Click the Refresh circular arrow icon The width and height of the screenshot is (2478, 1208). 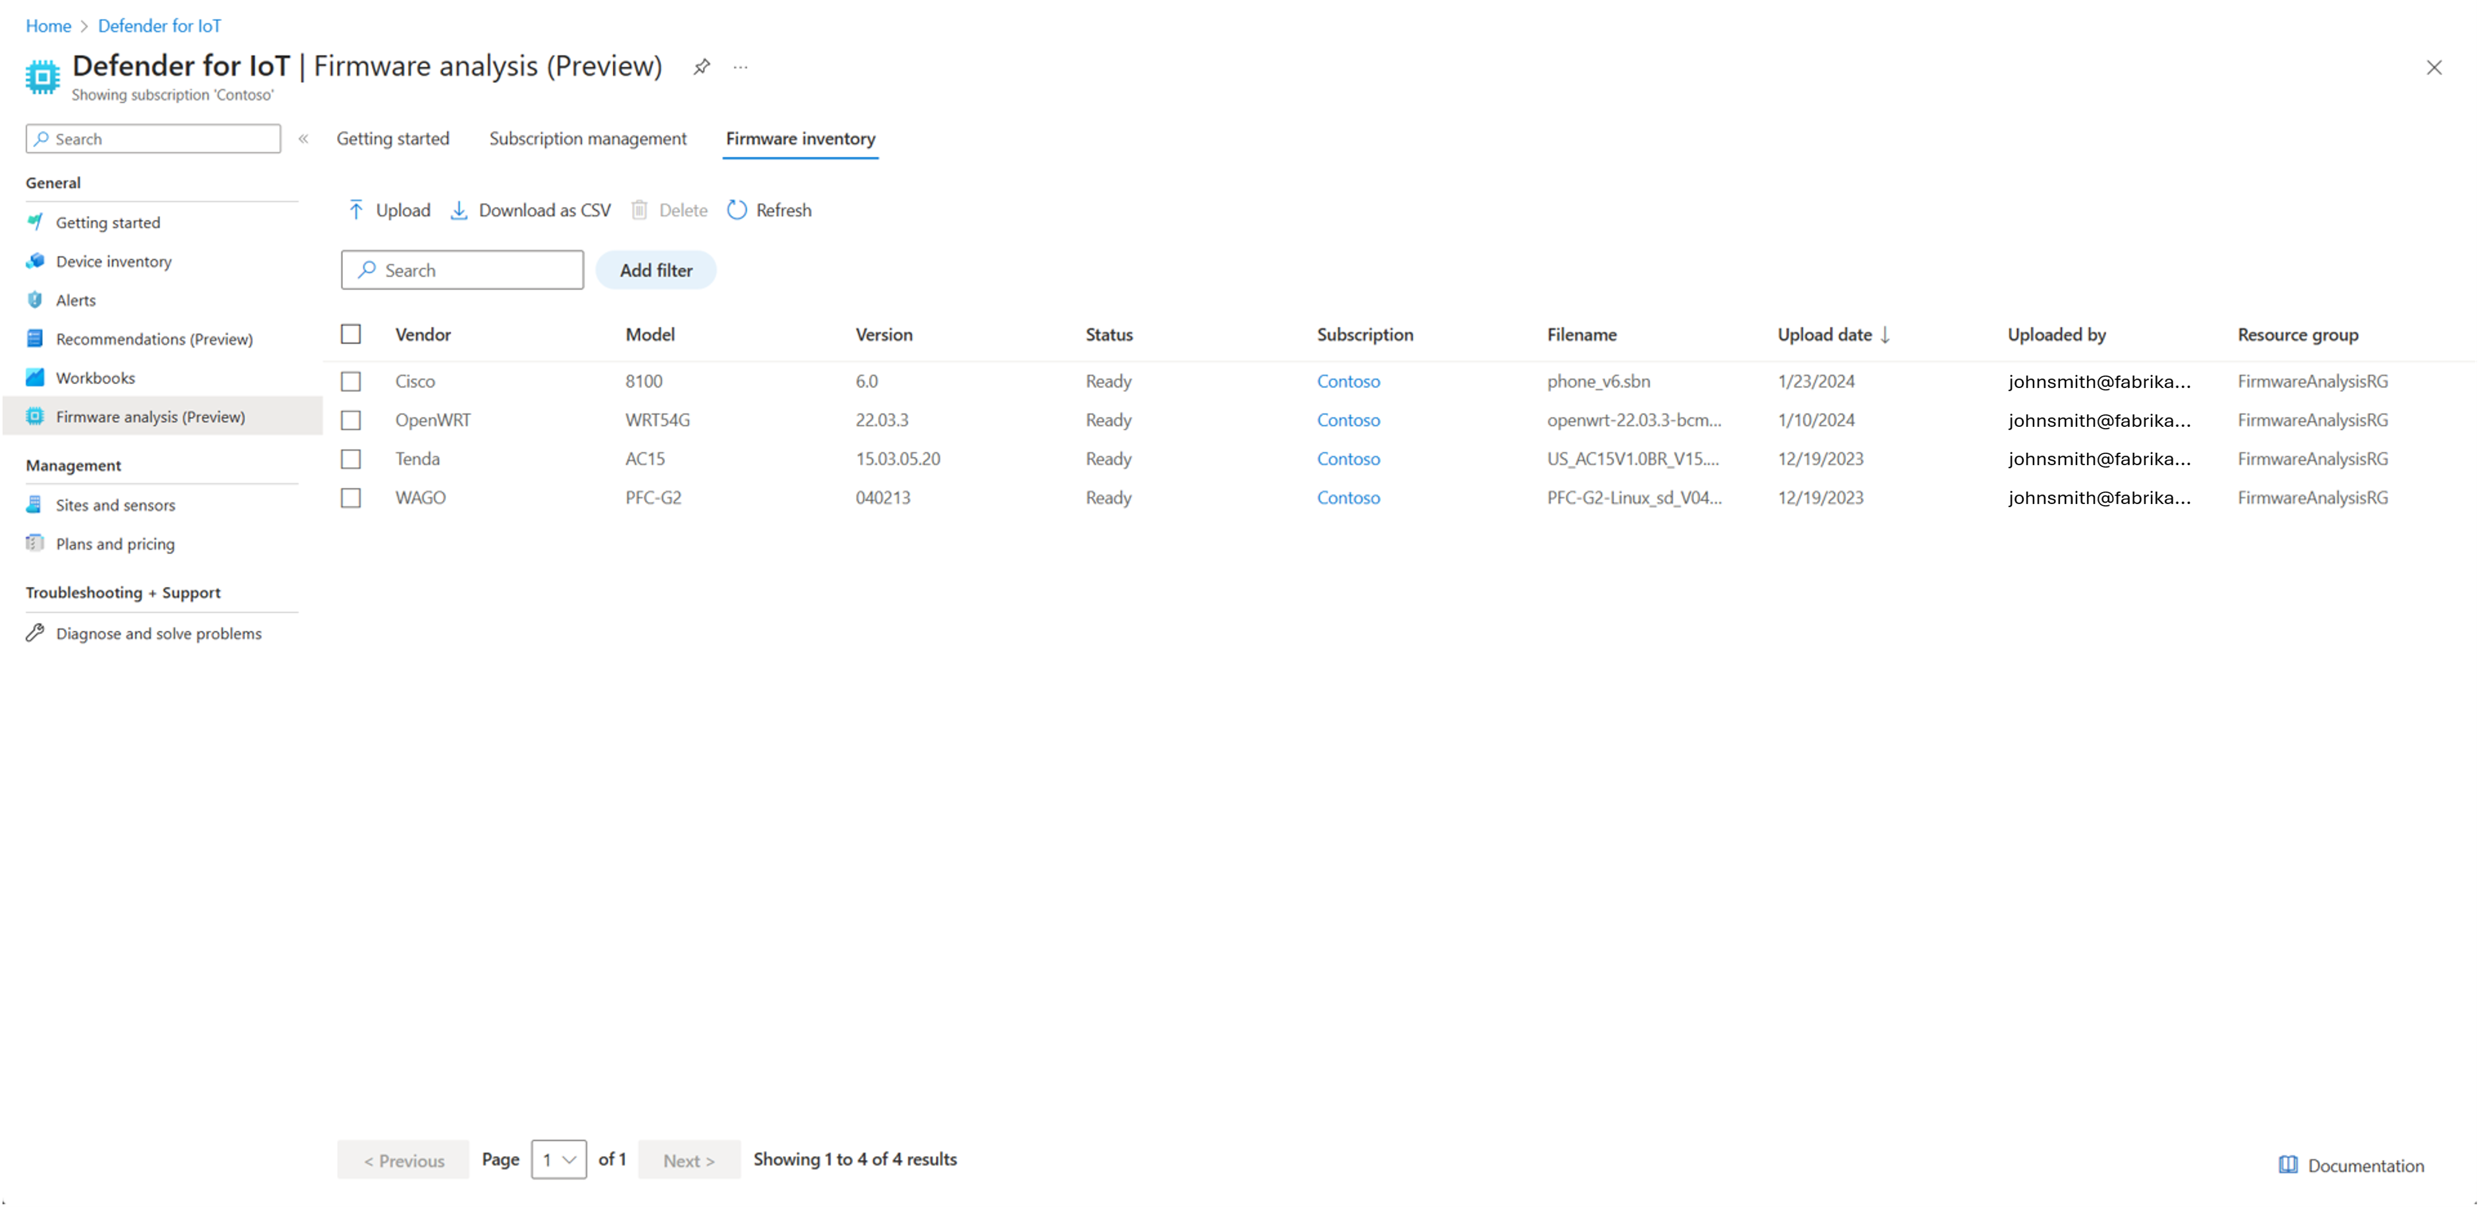click(x=737, y=209)
